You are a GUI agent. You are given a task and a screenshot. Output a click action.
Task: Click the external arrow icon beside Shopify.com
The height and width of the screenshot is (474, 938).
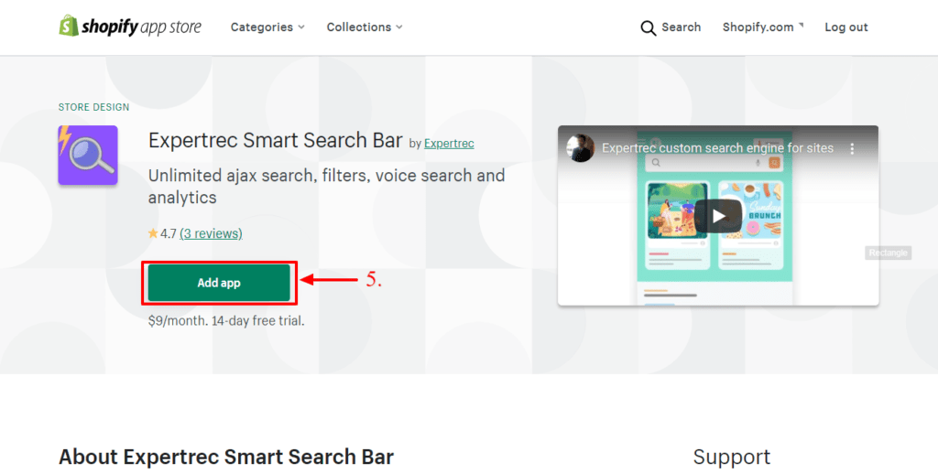pyautogui.click(x=801, y=25)
